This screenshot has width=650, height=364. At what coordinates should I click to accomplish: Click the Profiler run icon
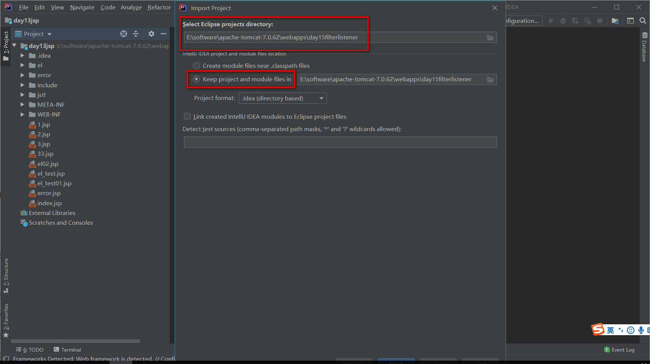click(x=587, y=21)
